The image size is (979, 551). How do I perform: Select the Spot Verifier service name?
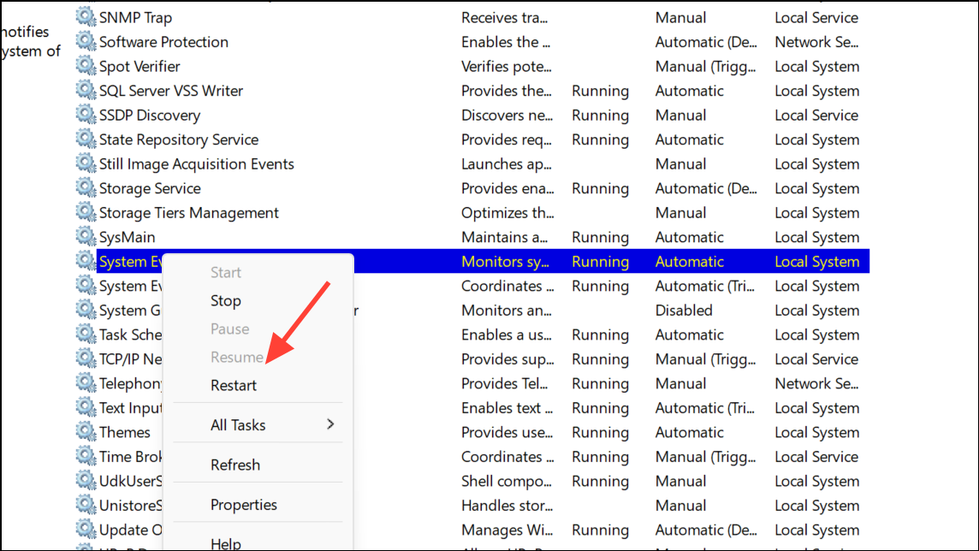[139, 66]
